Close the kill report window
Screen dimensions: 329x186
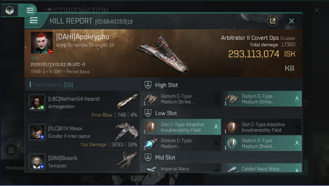coord(291,21)
